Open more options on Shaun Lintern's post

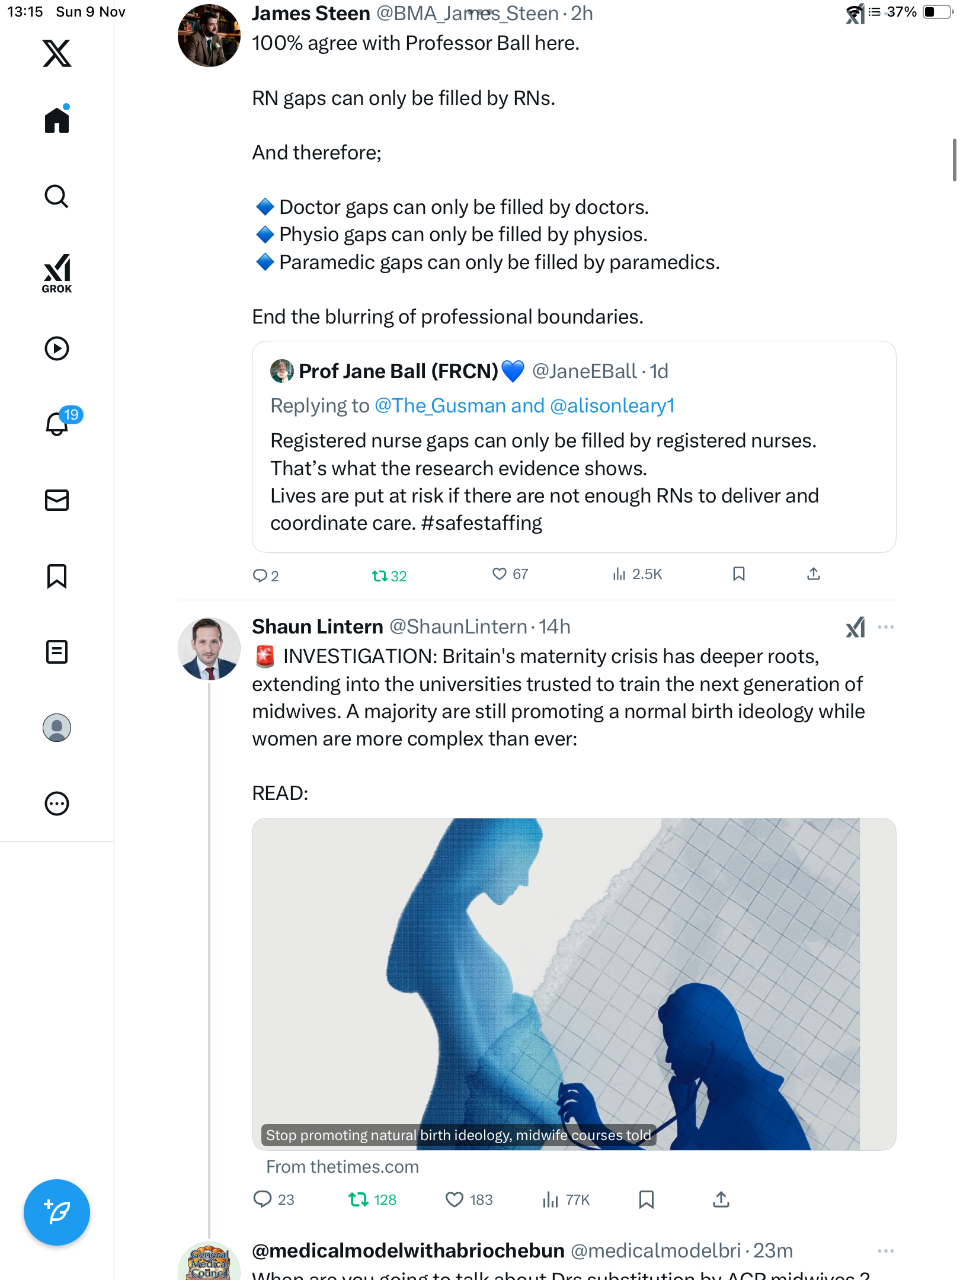(885, 627)
